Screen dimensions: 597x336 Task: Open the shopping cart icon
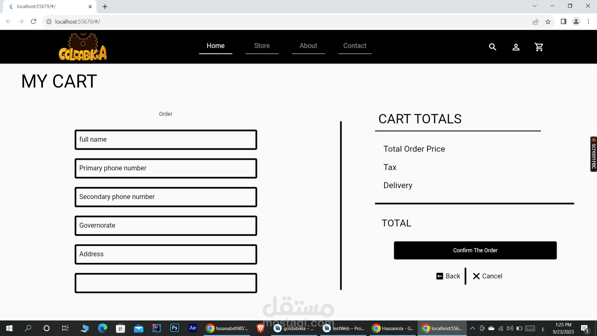point(539,47)
